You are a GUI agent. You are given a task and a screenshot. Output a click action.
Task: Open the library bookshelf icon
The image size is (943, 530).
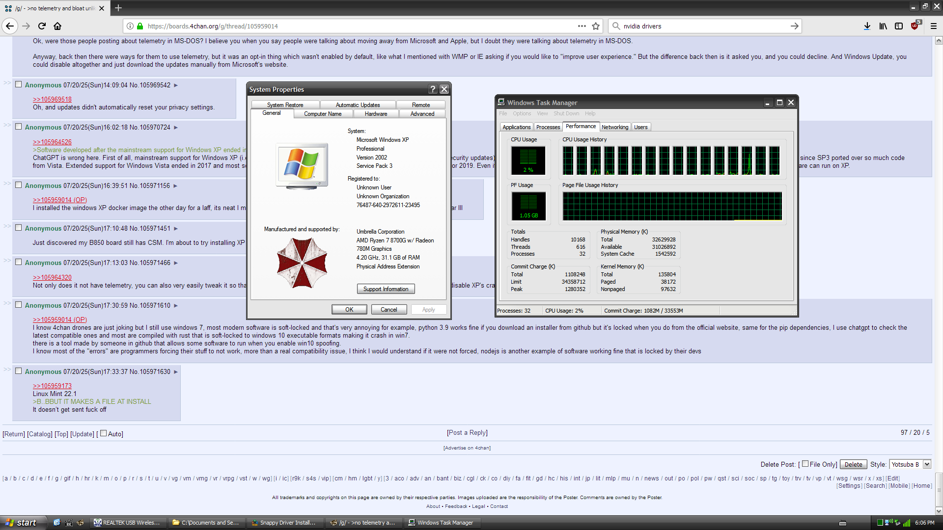[x=883, y=26]
